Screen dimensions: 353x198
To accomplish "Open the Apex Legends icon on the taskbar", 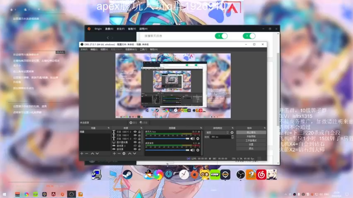I will pos(53,194).
